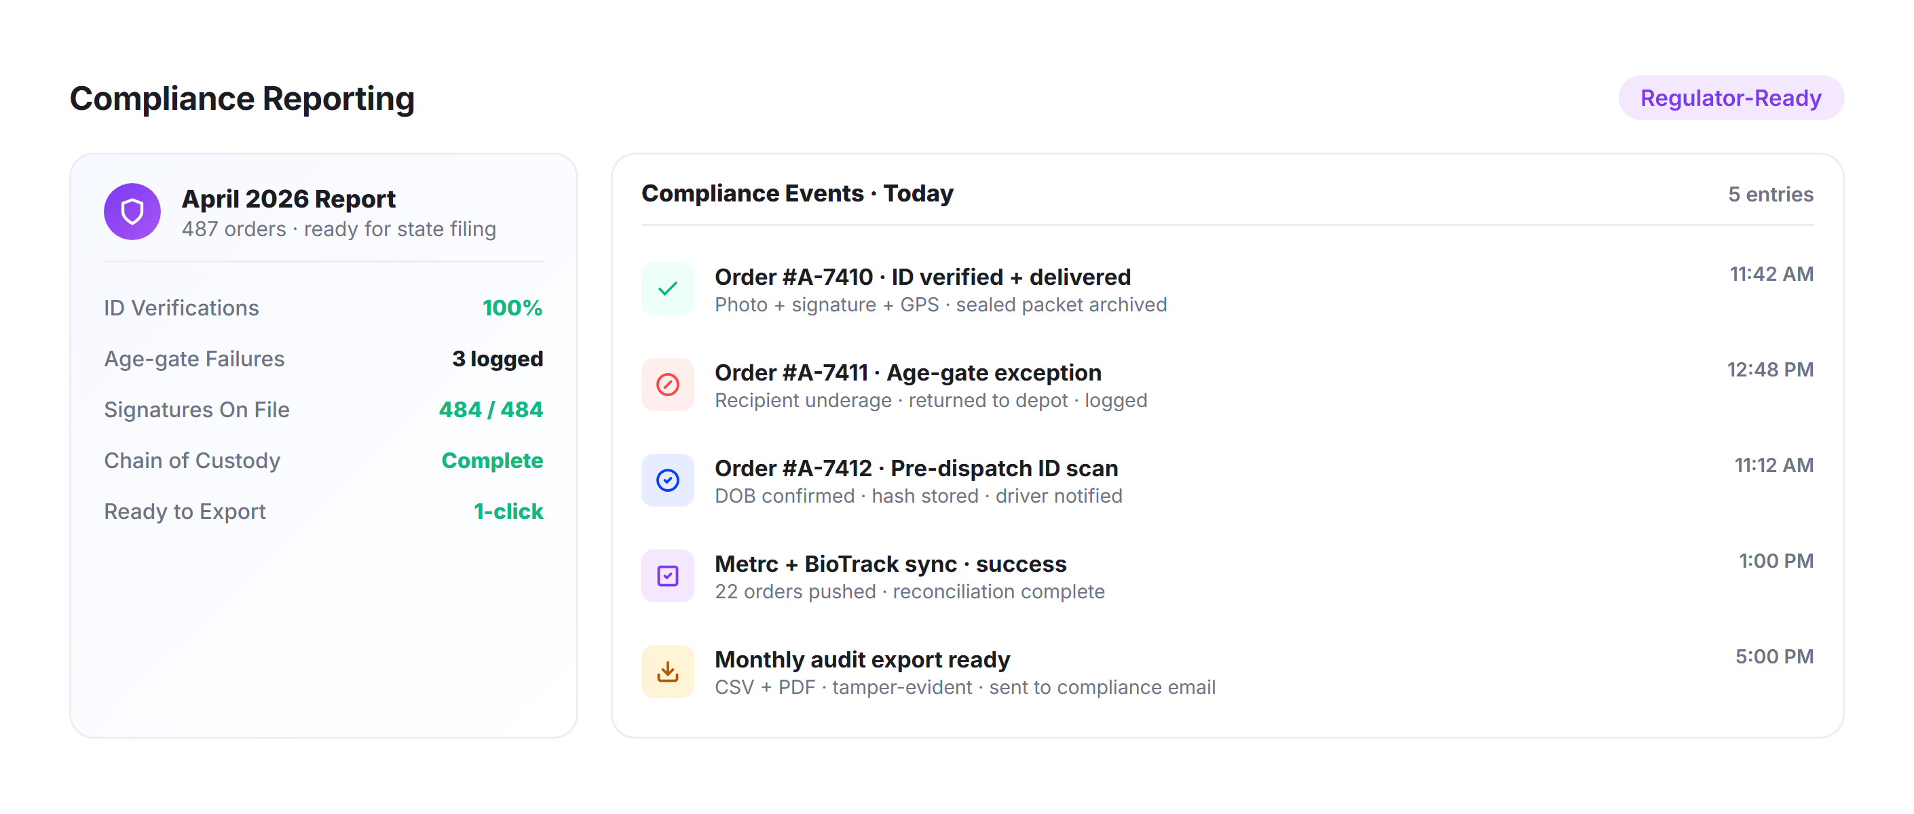Click the blue circle-check icon for Order #A-7412
The image size is (1914, 814).
click(x=667, y=480)
